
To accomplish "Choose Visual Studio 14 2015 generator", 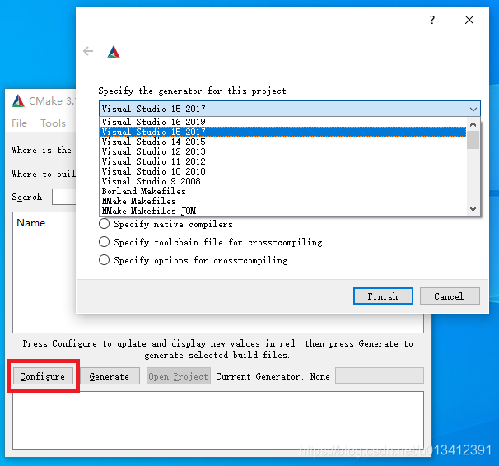I will point(282,142).
